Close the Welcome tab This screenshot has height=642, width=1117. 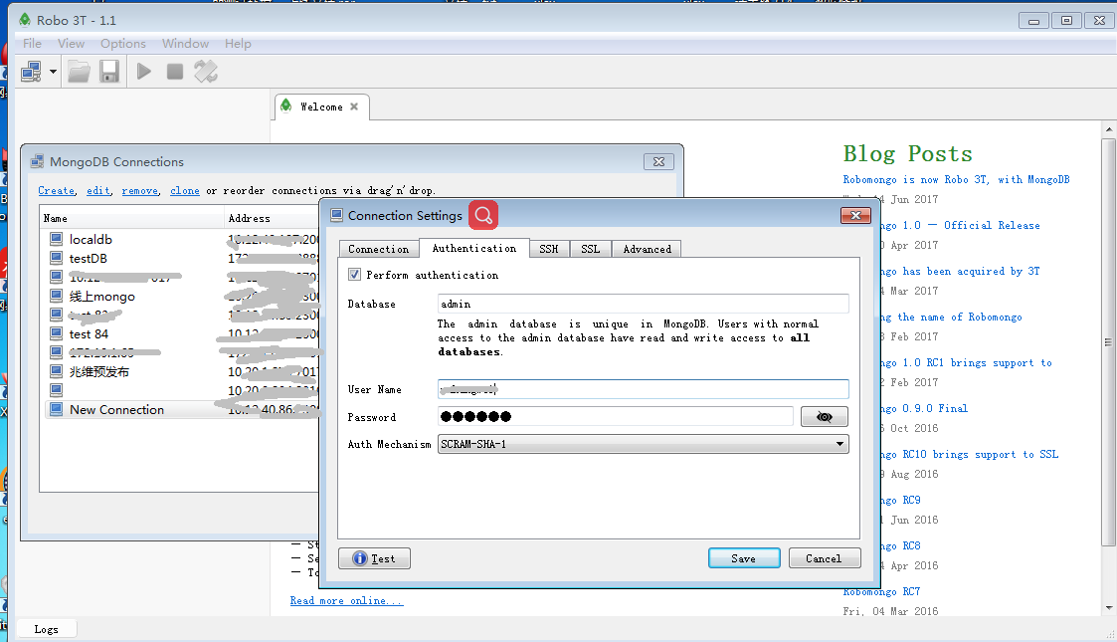[354, 107]
